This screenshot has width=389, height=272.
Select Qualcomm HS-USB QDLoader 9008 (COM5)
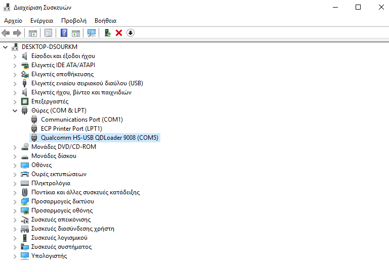99,138
